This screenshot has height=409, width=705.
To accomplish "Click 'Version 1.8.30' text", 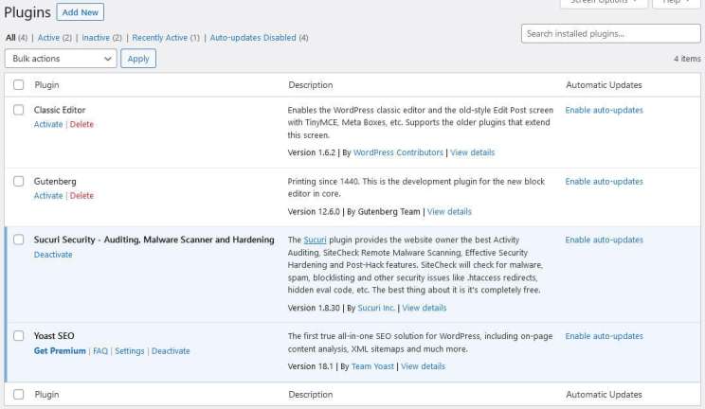I will point(314,308).
